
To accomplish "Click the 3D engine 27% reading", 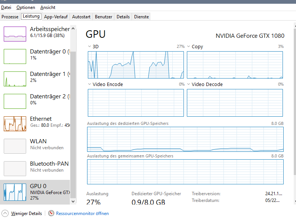I will pyautogui.click(x=181, y=46).
